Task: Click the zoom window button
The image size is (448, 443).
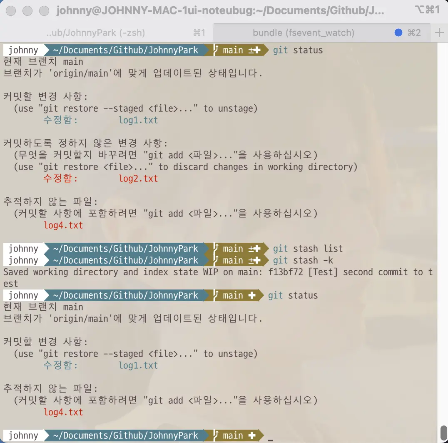Action: click(x=44, y=11)
